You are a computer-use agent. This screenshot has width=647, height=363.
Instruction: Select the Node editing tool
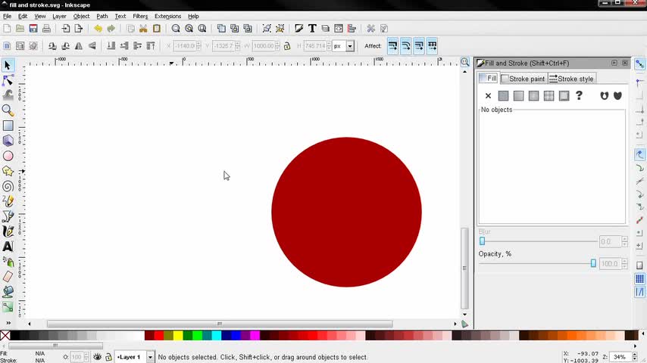pos(8,80)
